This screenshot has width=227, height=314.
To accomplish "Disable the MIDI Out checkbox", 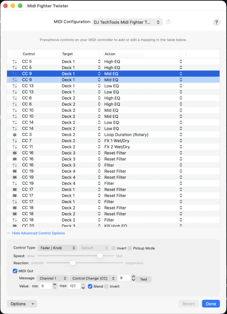I will pos(15,271).
